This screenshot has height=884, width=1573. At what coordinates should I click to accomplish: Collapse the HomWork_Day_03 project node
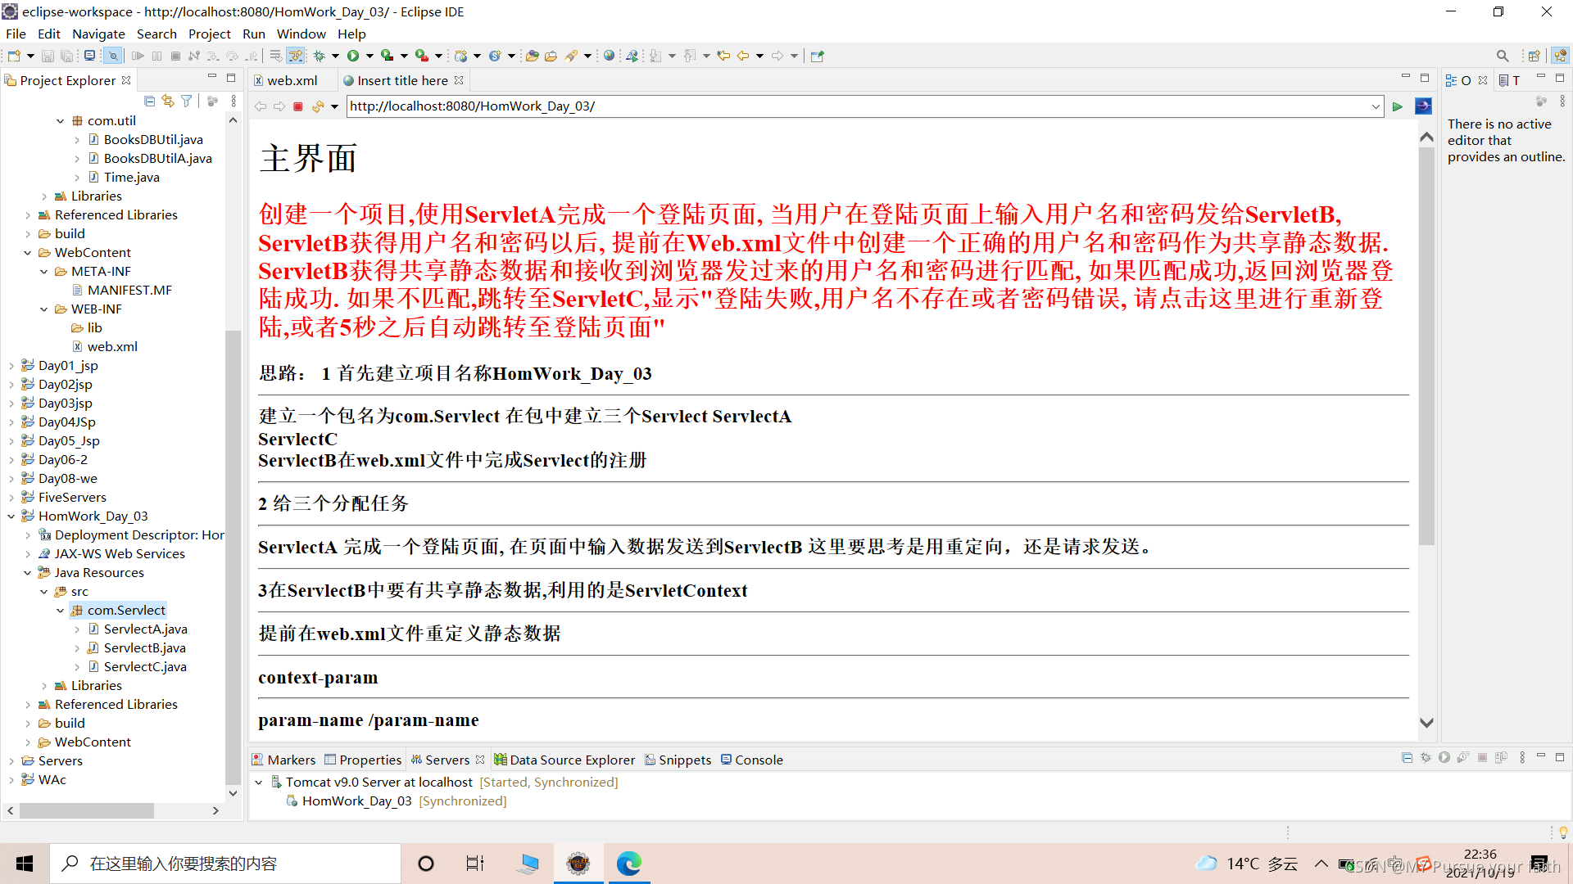(x=11, y=516)
